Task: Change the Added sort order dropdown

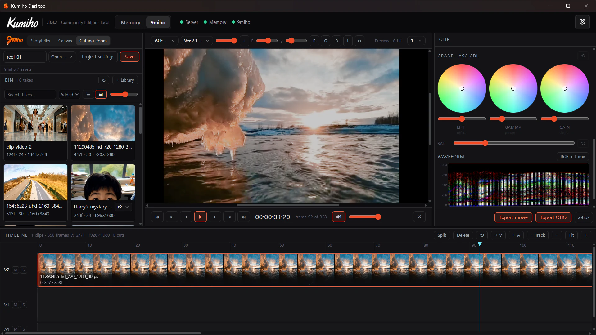Action: point(70,95)
